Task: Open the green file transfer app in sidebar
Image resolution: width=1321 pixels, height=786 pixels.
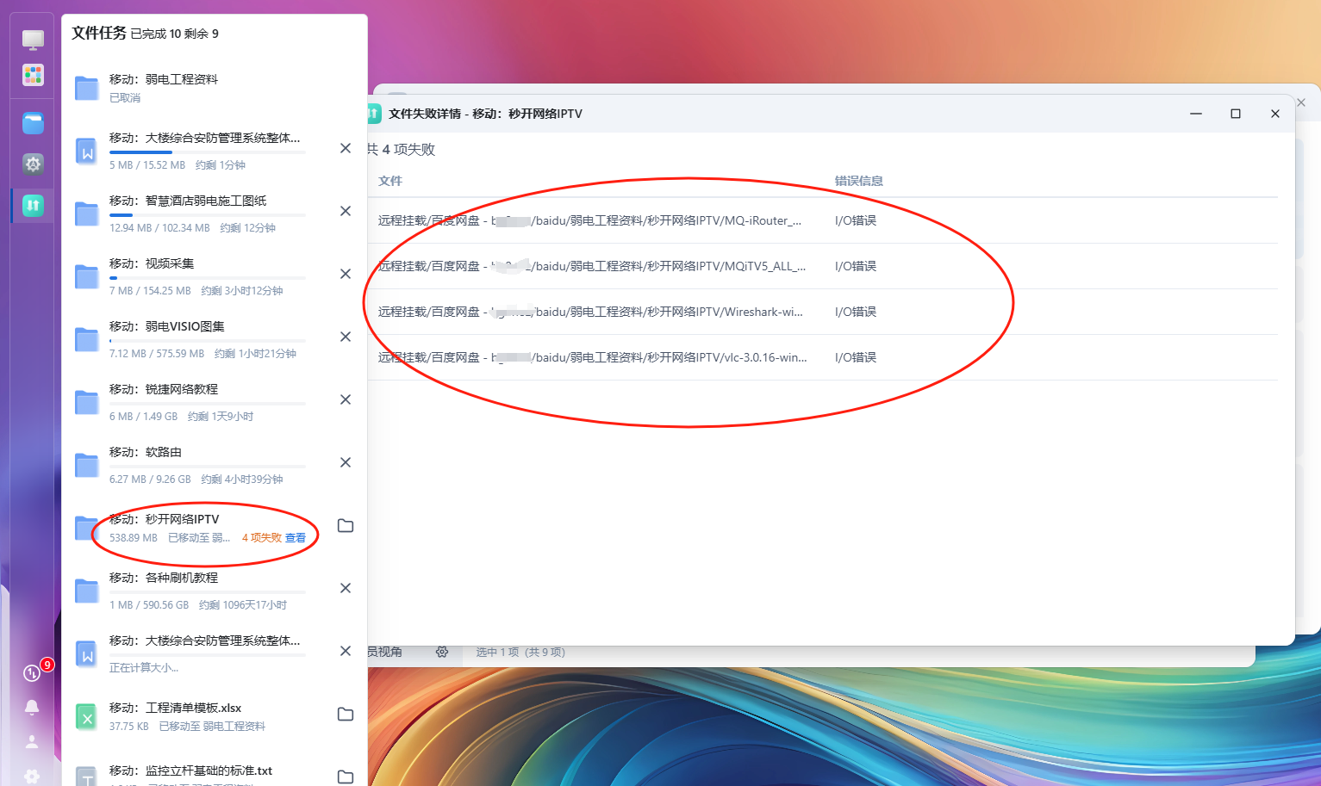Action: 32,206
